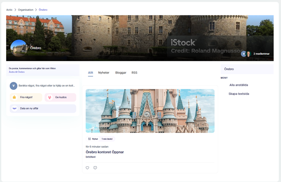281x182 pixels.
Task: Switch to the Nyheter tab
Action: (x=104, y=73)
